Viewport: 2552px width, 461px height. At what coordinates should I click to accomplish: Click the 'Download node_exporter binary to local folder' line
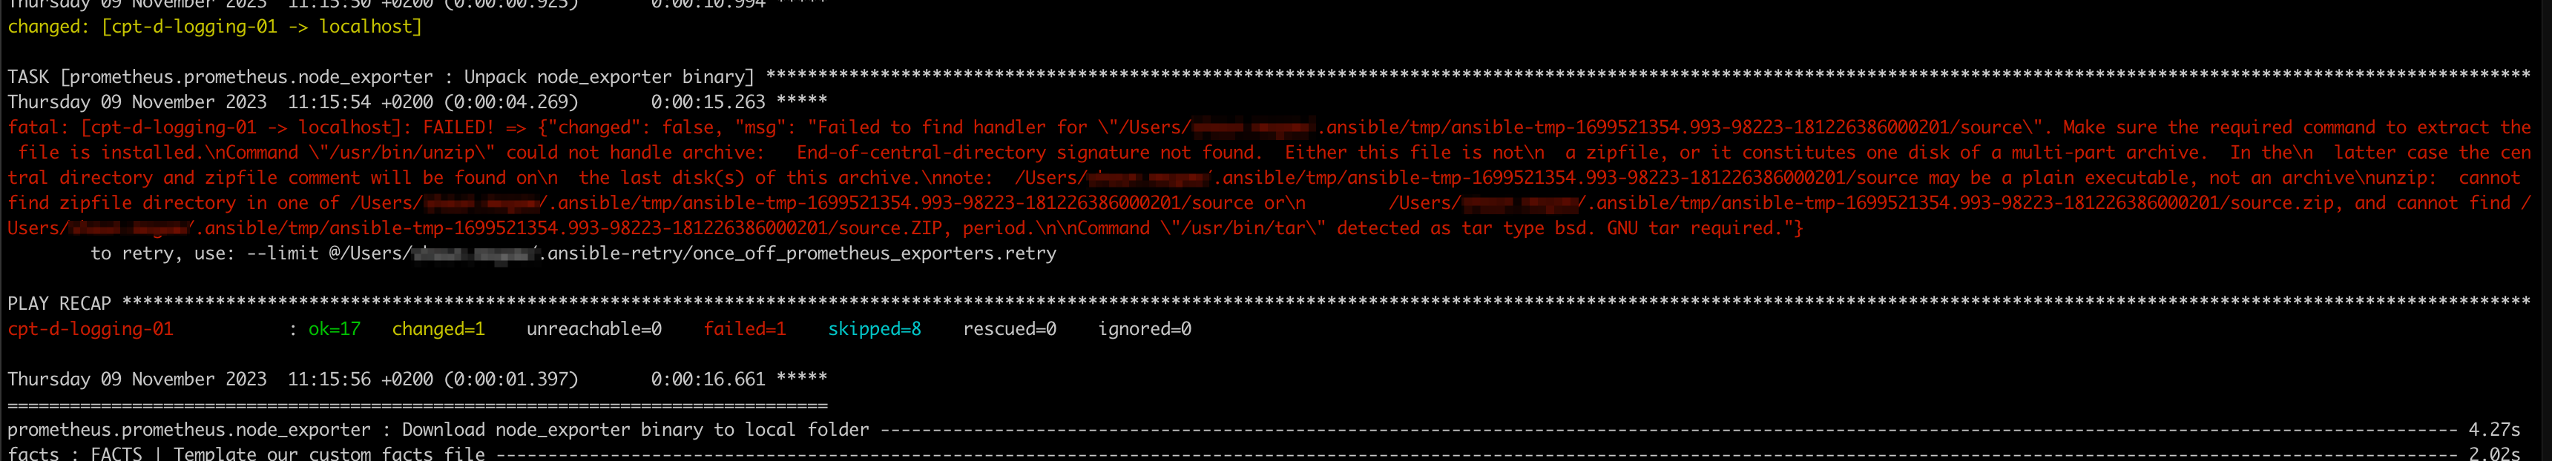pos(635,429)
